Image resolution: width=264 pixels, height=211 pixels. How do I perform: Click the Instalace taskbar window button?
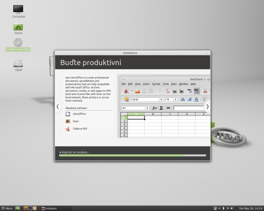[x=56, y=208]
